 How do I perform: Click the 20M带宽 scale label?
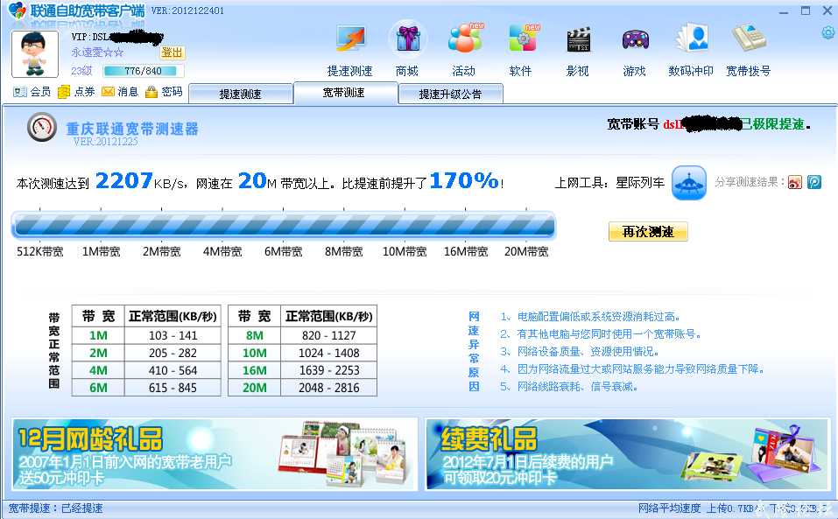point(526,251)
